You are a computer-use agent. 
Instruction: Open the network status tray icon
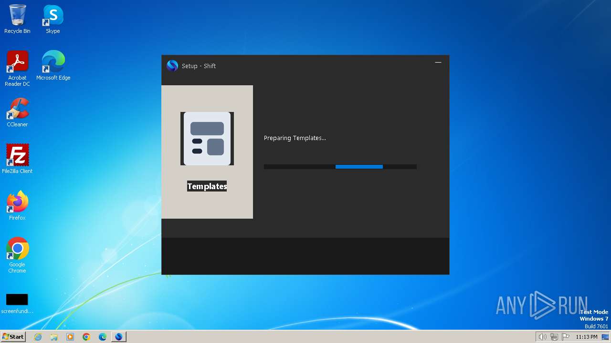coord(554,337)
